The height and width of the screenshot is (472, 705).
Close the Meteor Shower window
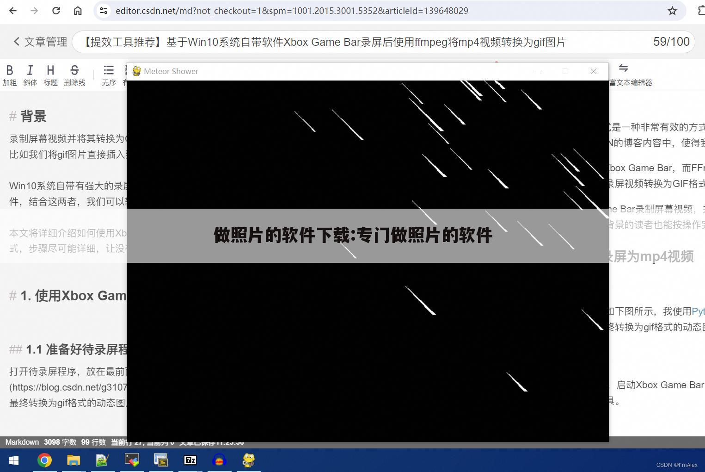pyautogui.click(x=594, y=71)
